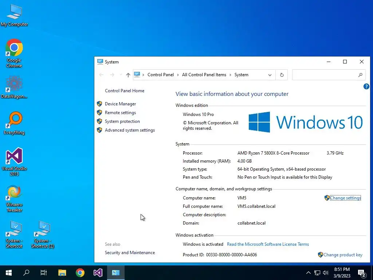Click the address bar computer icon

(137, 75)
